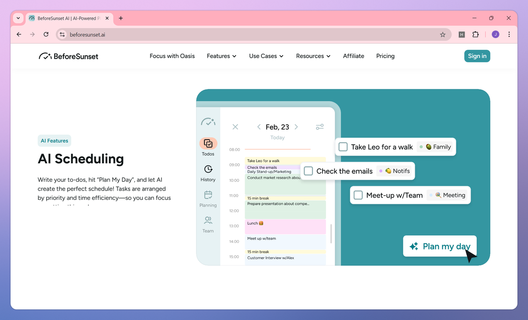
Task: Reload the current page
Action: (46, 34)
